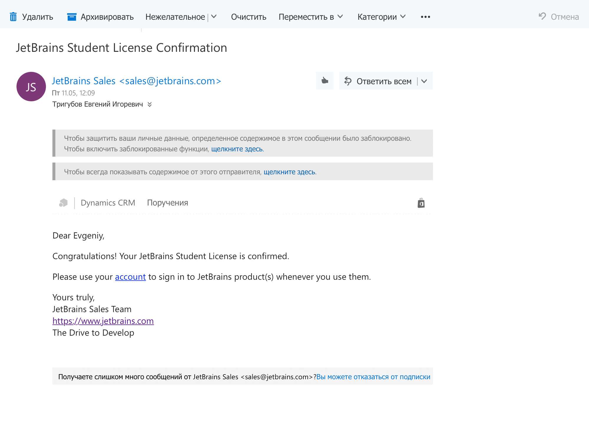
Task: Click the Sweep (Очистить) toolbar item
Action: click(249, 17)
